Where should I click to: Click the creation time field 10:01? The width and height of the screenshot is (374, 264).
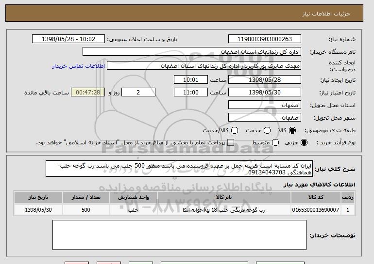point(191,79)
